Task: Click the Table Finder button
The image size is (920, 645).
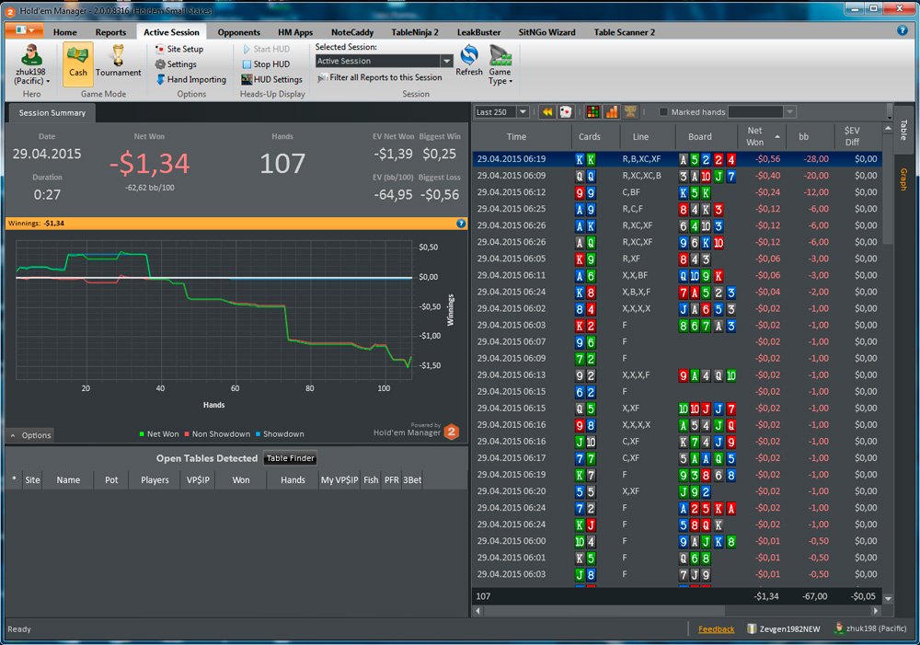Action: [291, 458]
